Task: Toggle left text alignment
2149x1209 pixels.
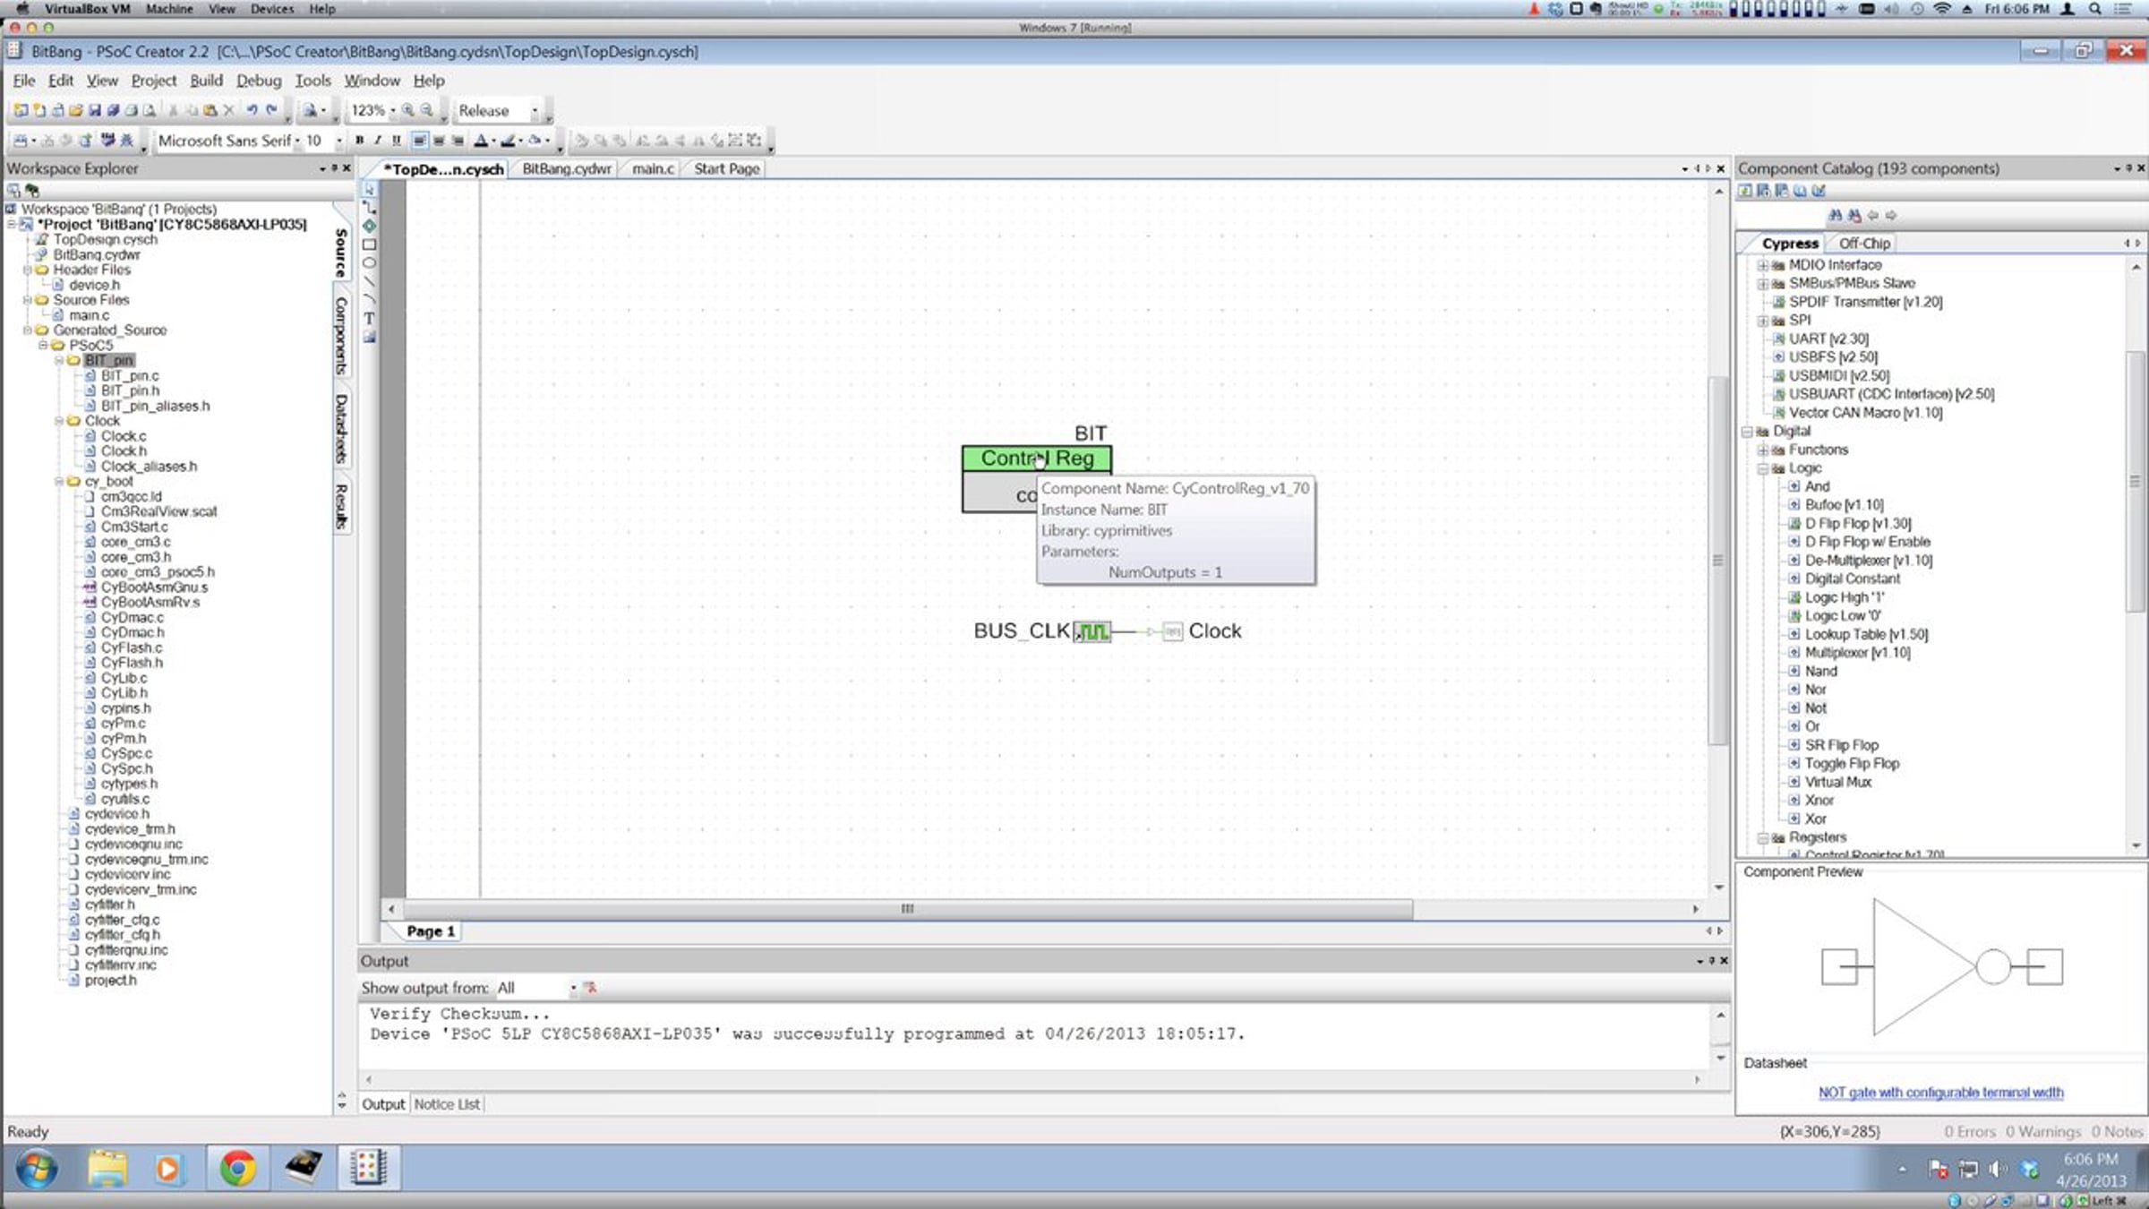Action: point(419,141)
